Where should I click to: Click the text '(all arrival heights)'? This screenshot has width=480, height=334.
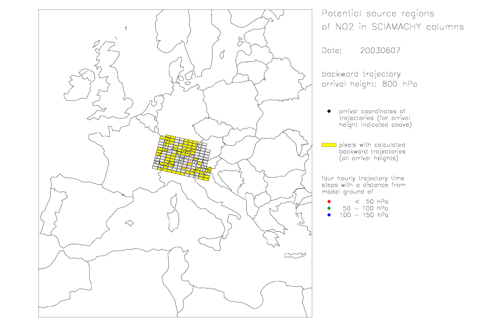(368, 158)
